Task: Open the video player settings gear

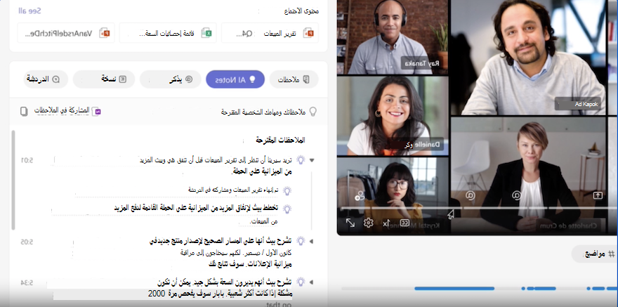Action: tap(369, 223)
